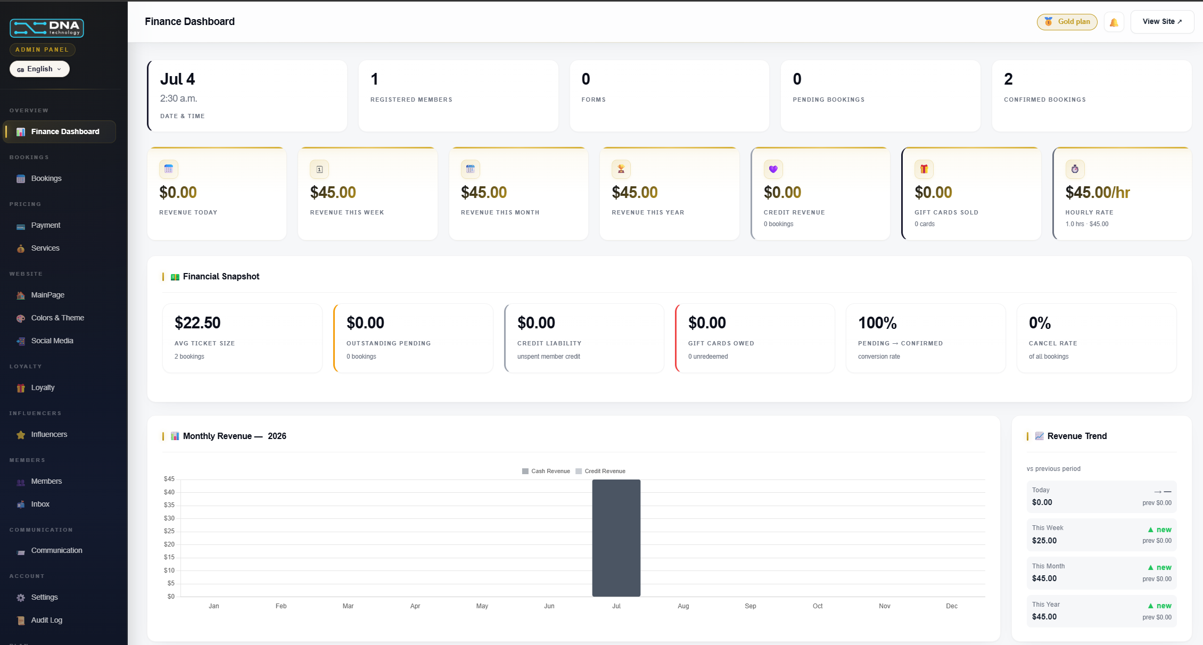This screenshot has width=1203, height=645.
Task: Click the purple heart Credit Revenue icon
Action: [x=773, y=169]
